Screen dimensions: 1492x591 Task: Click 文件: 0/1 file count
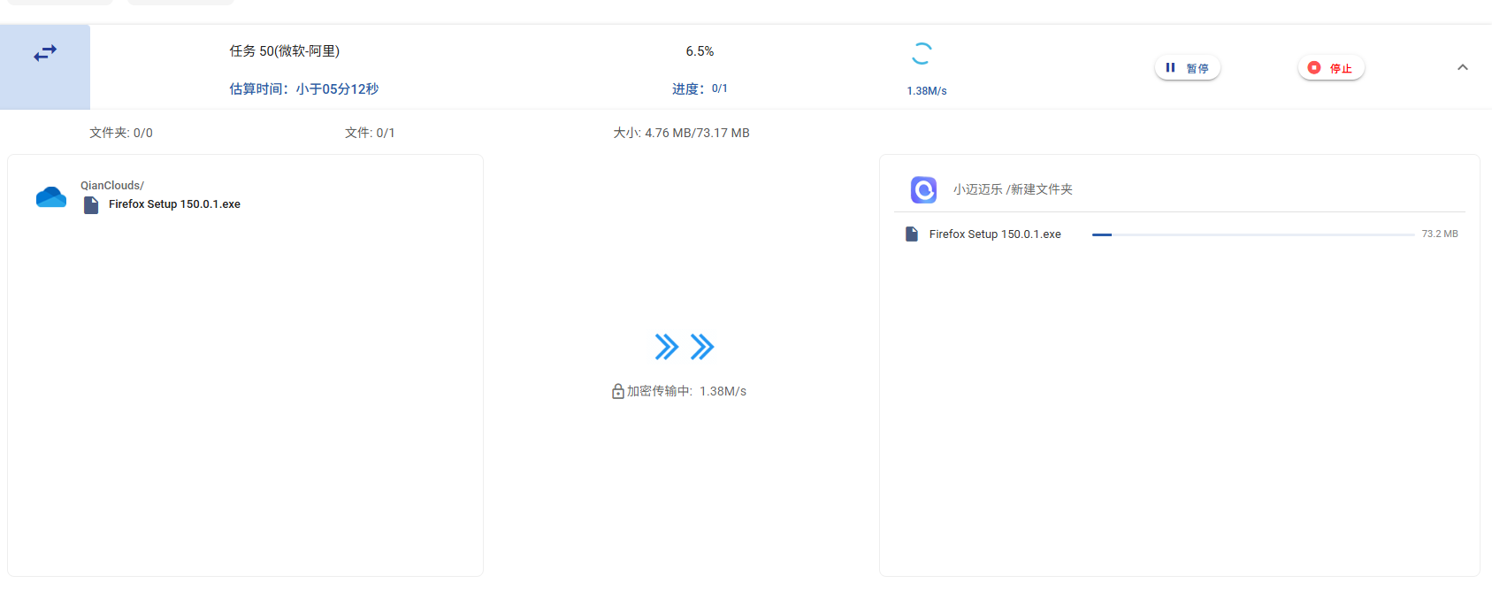(370, 133)
